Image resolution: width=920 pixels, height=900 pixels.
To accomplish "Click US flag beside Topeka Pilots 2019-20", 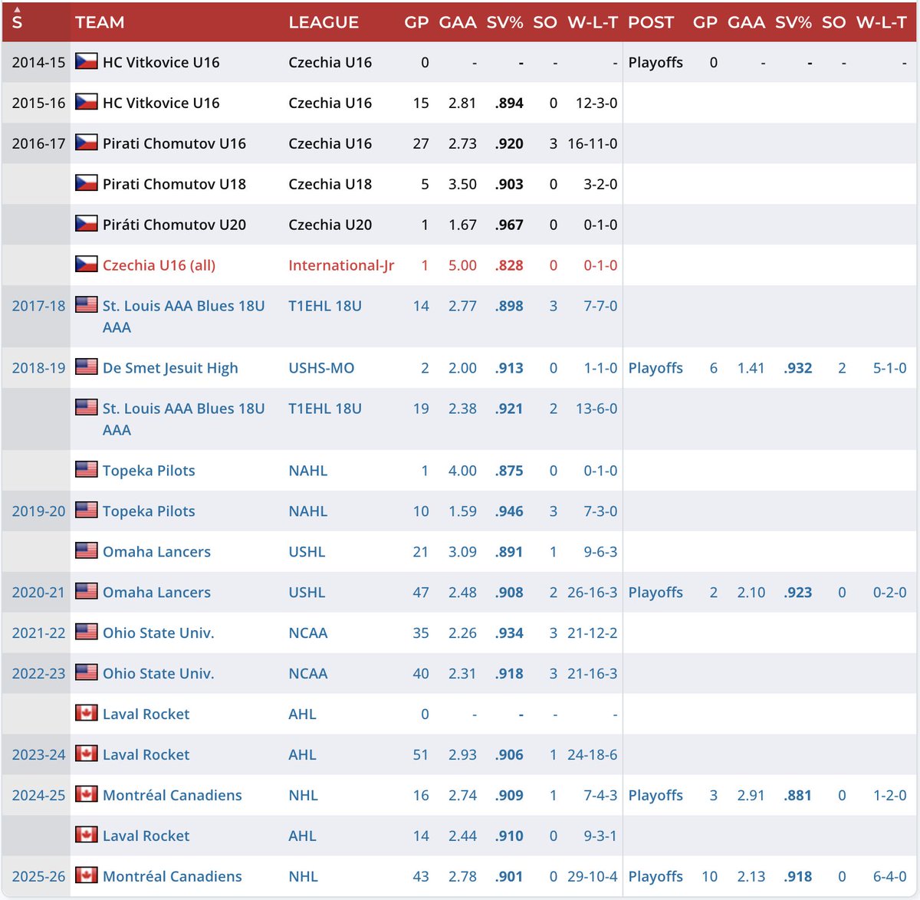I will [86, 511].
